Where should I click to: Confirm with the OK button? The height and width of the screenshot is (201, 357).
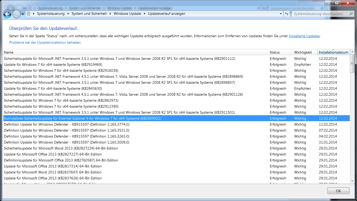[x=338, y=191]
